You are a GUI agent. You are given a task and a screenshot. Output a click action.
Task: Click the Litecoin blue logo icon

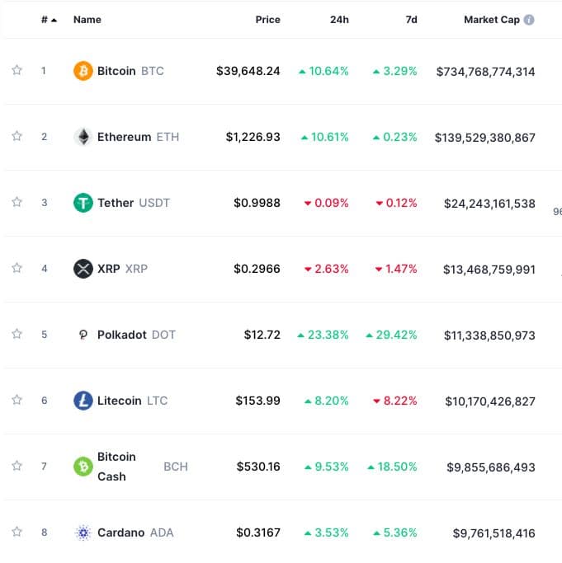point(83,401)
